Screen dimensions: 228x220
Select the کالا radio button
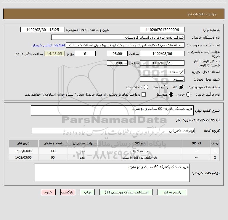[181, 87]
